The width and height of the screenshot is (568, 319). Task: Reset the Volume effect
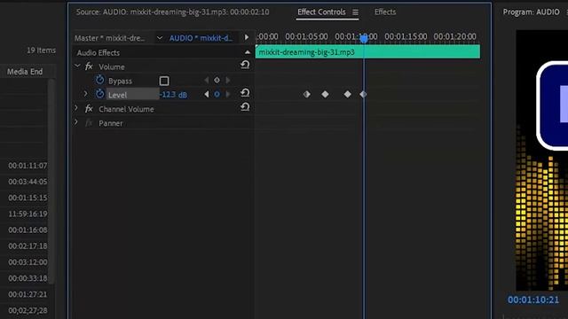[x=245, y=65]
